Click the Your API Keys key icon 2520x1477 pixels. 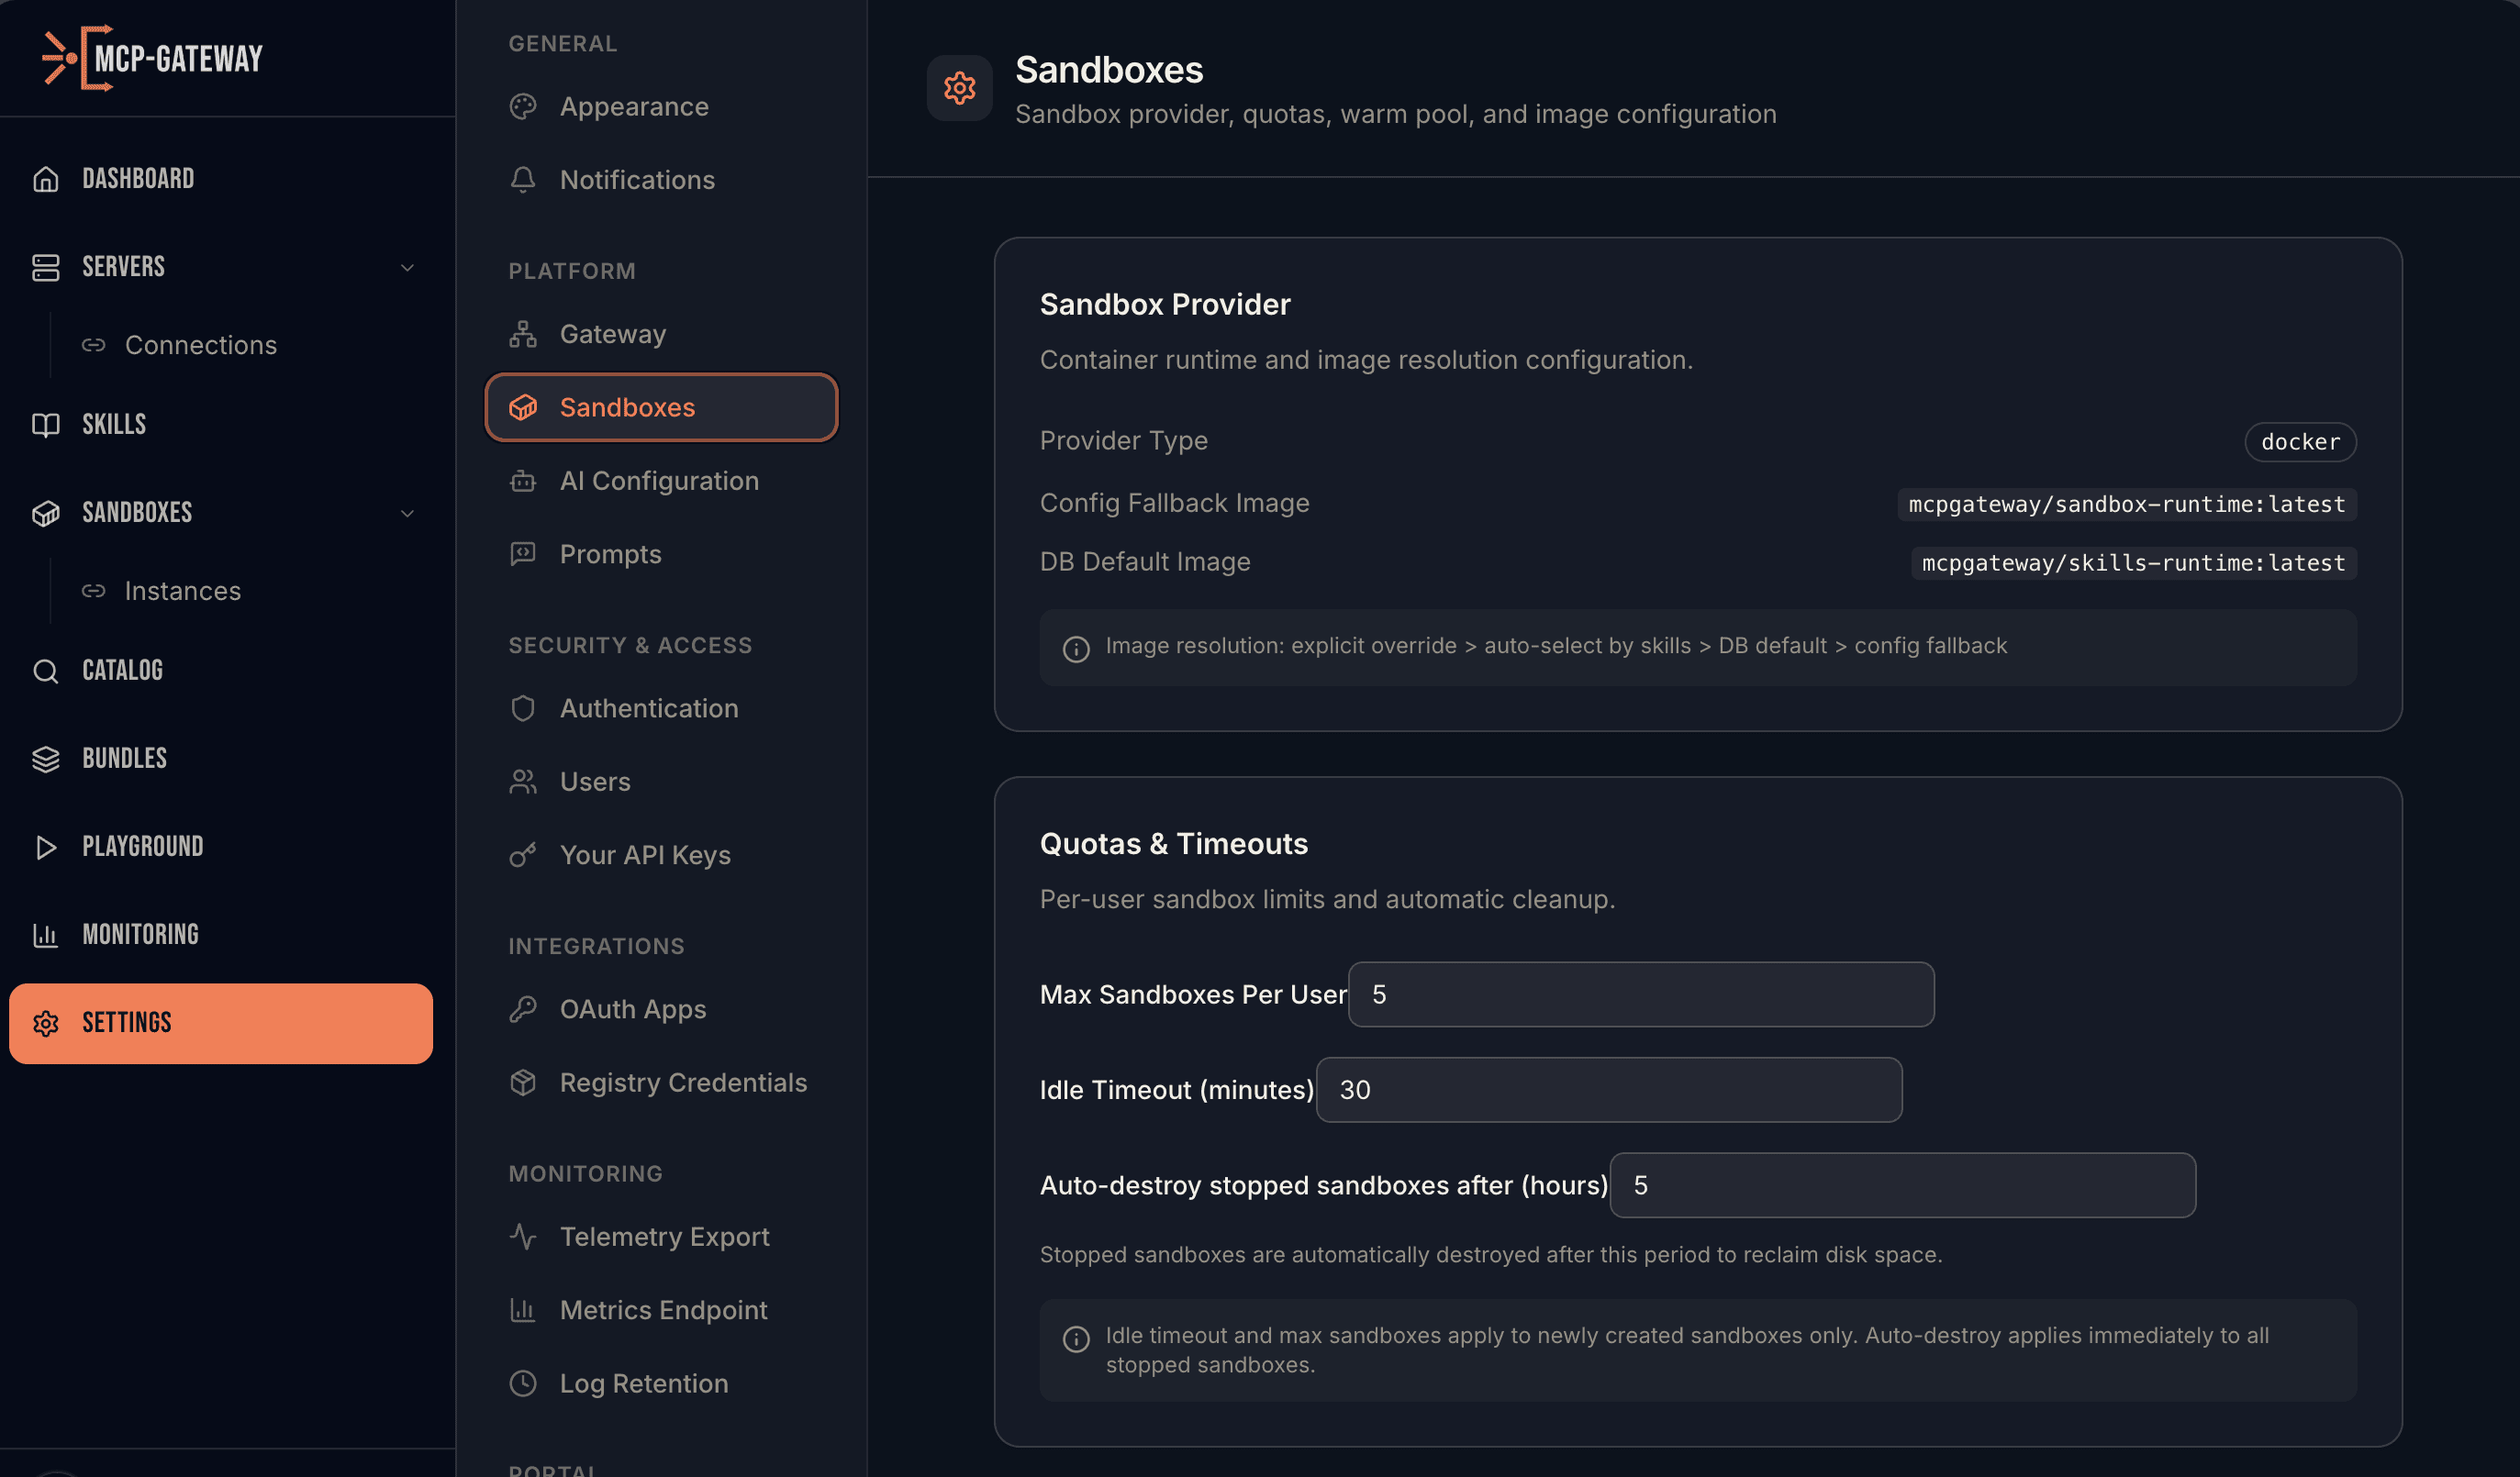point(523,855)
